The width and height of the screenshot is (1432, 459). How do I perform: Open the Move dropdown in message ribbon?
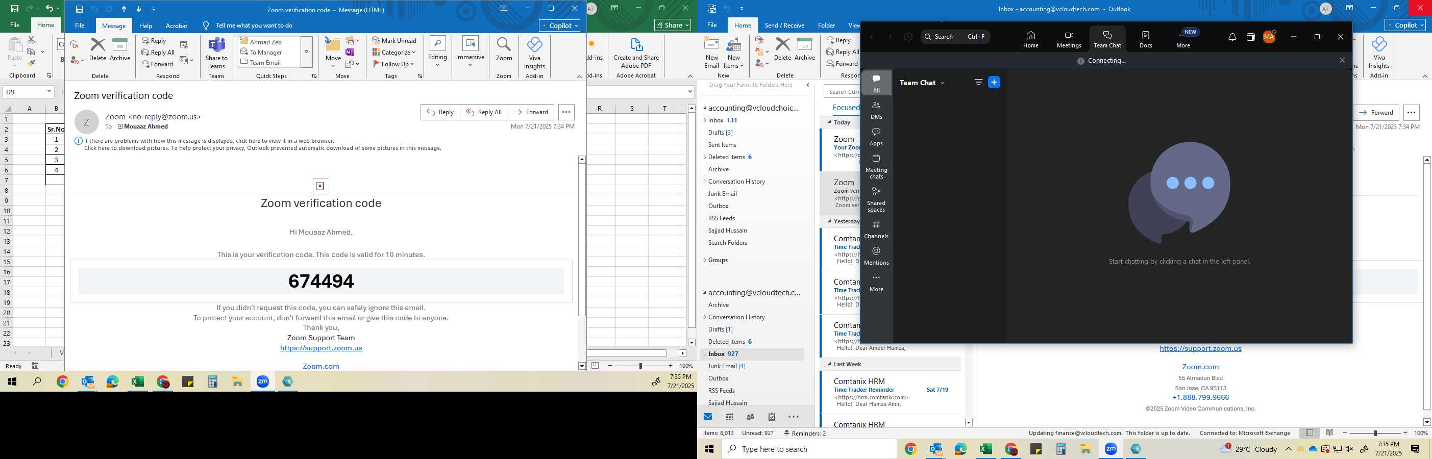coord(333,54)
